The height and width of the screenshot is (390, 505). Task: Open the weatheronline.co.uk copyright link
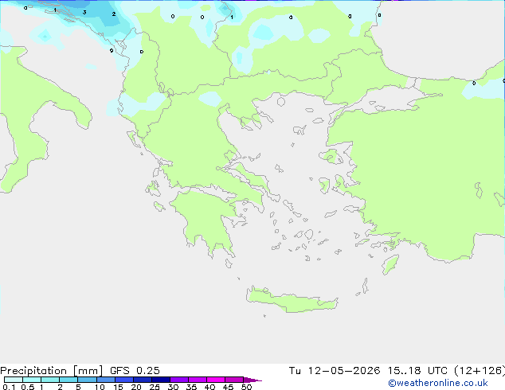438,383
